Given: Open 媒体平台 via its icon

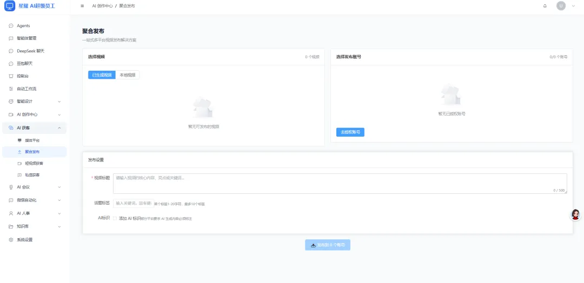Looking at the screenshot, I should click(20, 140).
